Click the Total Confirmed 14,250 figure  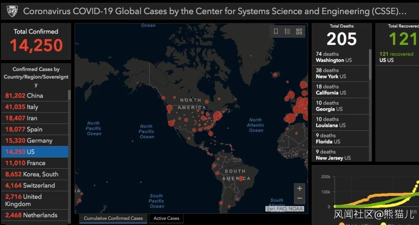pyautogui.click(x=36, y=45)
